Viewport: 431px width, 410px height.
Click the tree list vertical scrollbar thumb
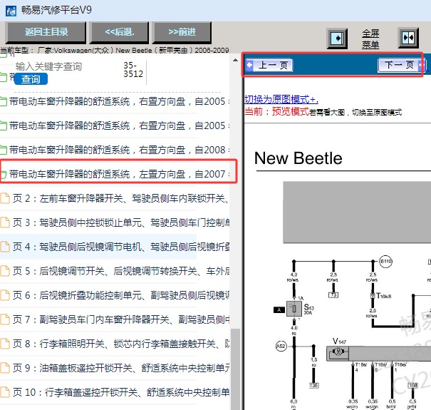point(235,369)
